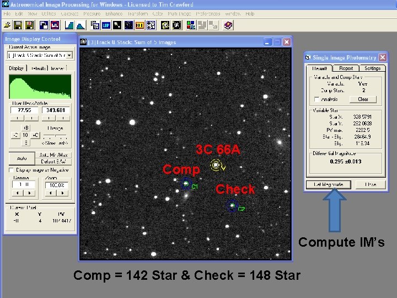Click the star field toolbar icon
Viewport: 397px width, 298px height.
[x=128, y=25]
